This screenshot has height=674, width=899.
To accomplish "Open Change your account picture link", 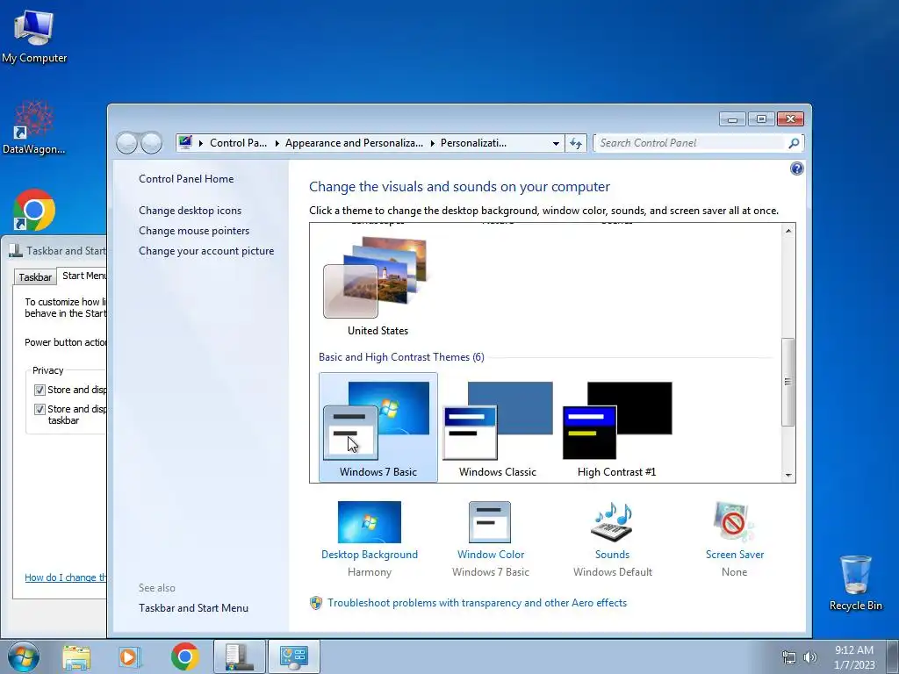I will click(x=206, y=251).
